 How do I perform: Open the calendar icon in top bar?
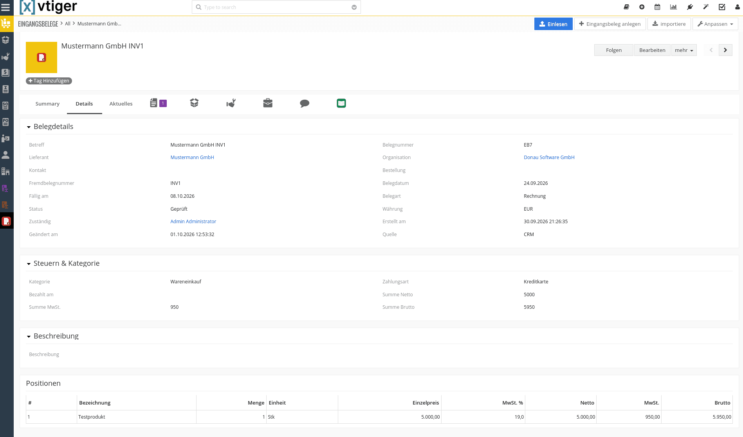point(657,7)
